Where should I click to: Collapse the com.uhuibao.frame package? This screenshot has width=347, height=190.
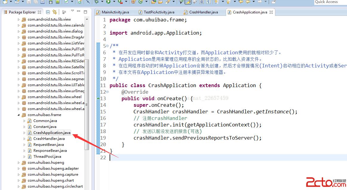coord(19,115)
